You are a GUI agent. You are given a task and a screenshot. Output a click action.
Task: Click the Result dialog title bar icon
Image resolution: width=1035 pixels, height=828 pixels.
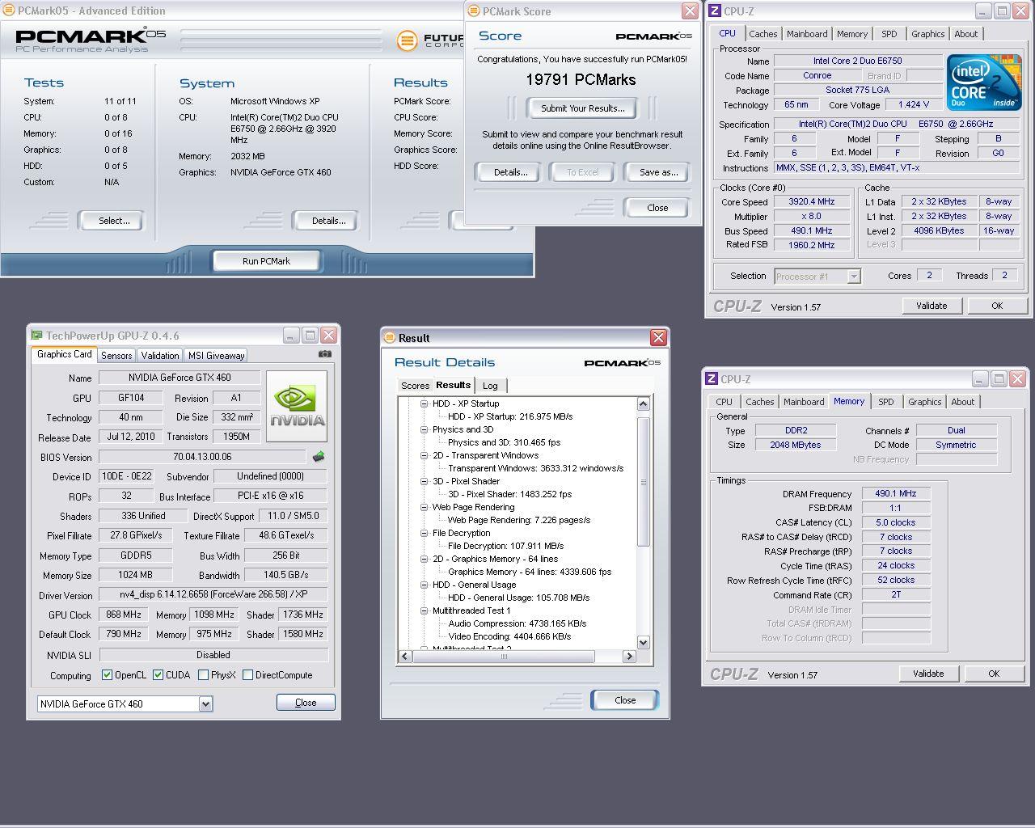(x=390, y=337)
